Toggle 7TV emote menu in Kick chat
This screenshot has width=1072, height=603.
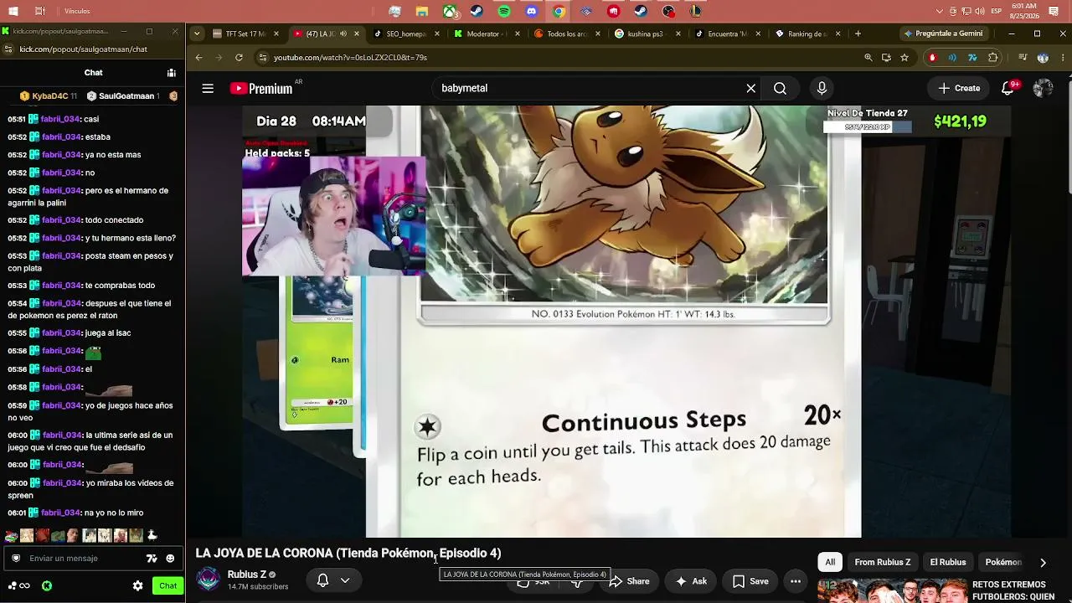pyautogui.click(x=152, y=559)
